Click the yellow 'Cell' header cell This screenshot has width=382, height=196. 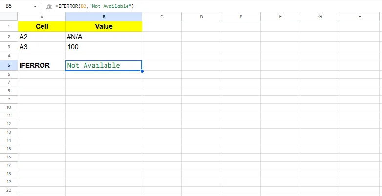tap(42, 26)
